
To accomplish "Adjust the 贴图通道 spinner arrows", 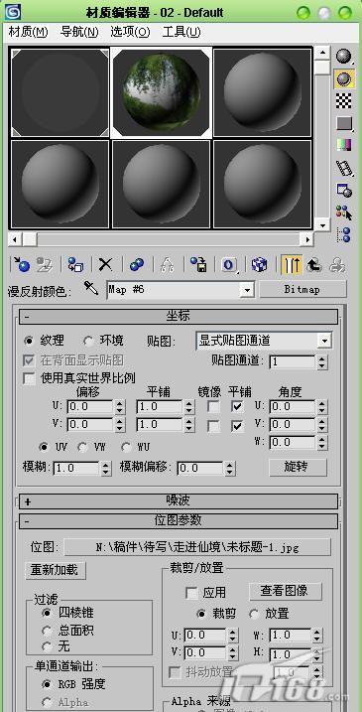I will 321,361.
